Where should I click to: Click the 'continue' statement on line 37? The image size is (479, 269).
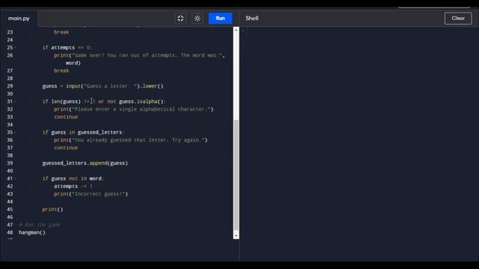(x=66, y=148)
